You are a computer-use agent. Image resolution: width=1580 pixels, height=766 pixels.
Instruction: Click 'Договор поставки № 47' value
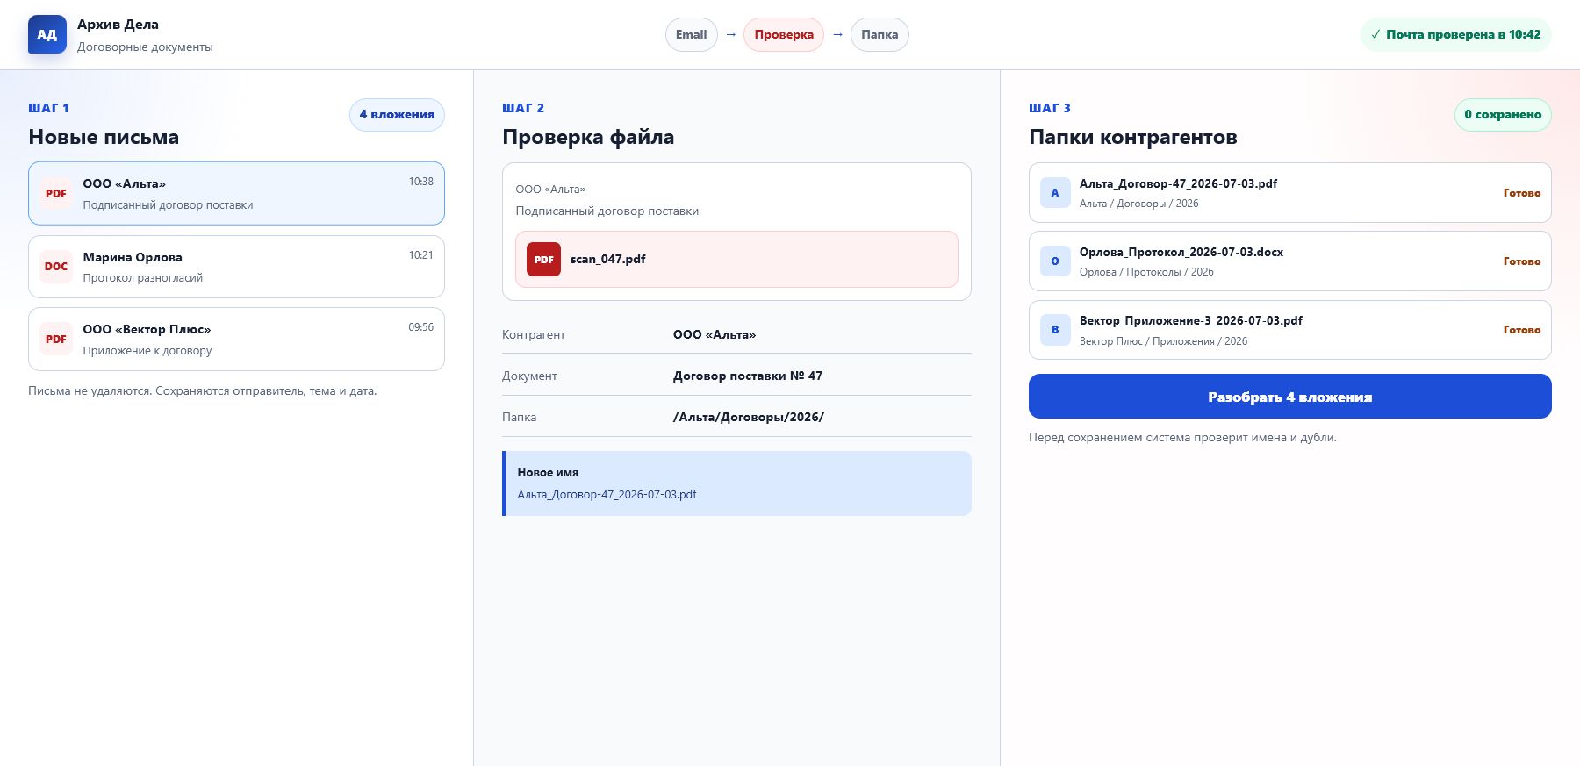748,376
